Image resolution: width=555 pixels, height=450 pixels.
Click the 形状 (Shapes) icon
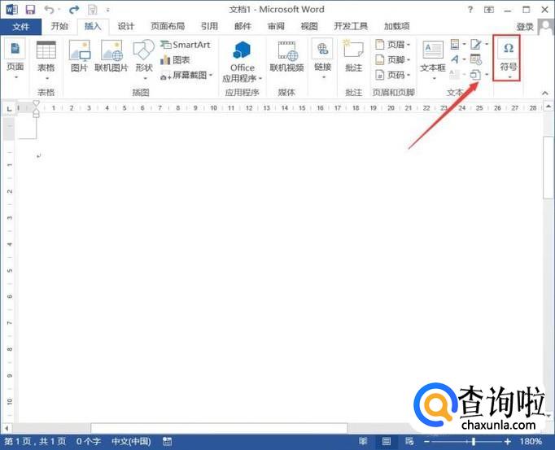click(x=144, y=57)
